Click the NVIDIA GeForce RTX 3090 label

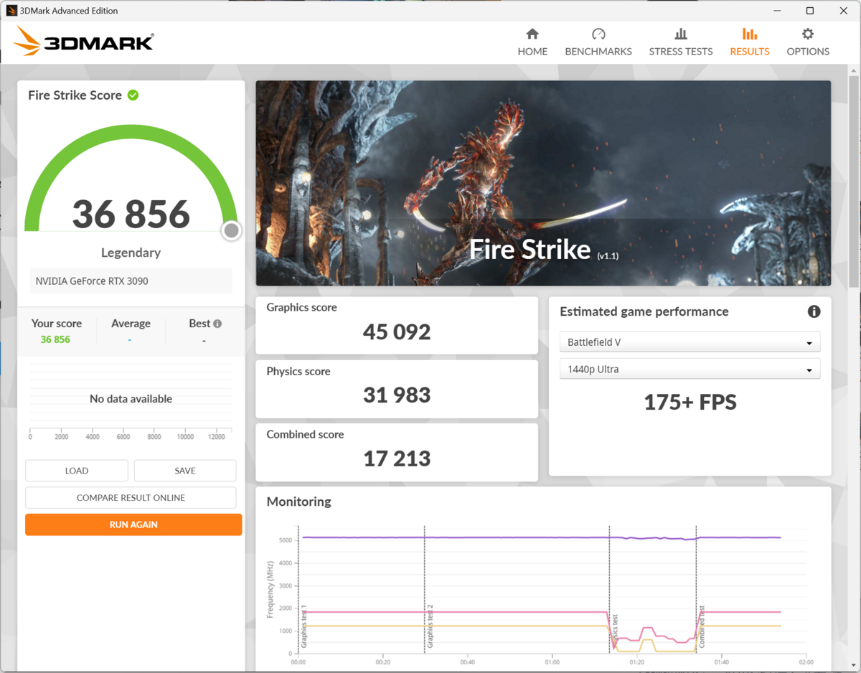pyautogui.click(x=92, y=281)
